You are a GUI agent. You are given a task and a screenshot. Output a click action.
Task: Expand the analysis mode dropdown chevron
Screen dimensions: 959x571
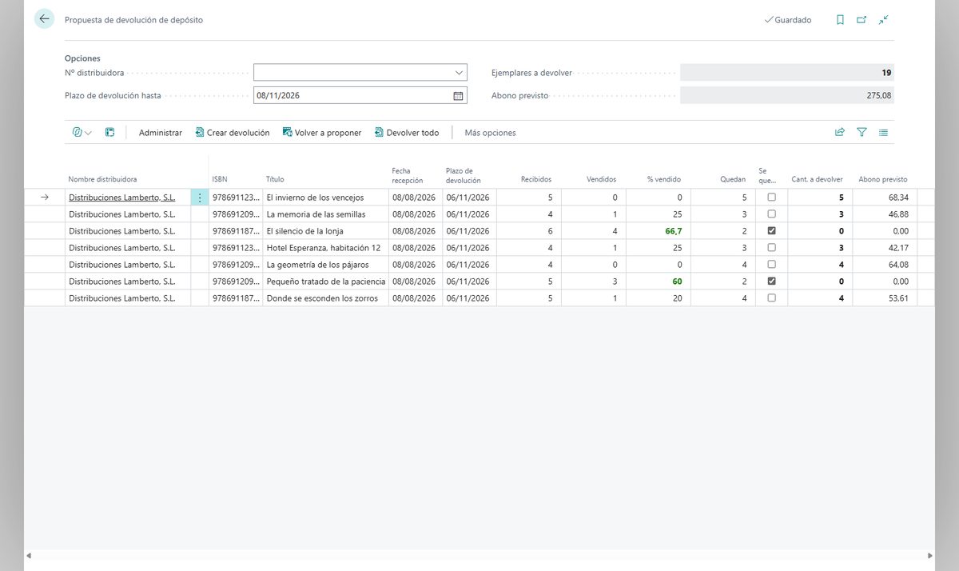[88, 133]
